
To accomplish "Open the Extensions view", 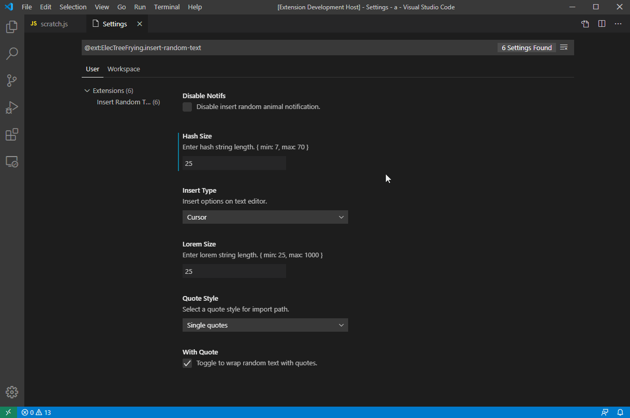I will pyautogui.click(x=11, y=135).
